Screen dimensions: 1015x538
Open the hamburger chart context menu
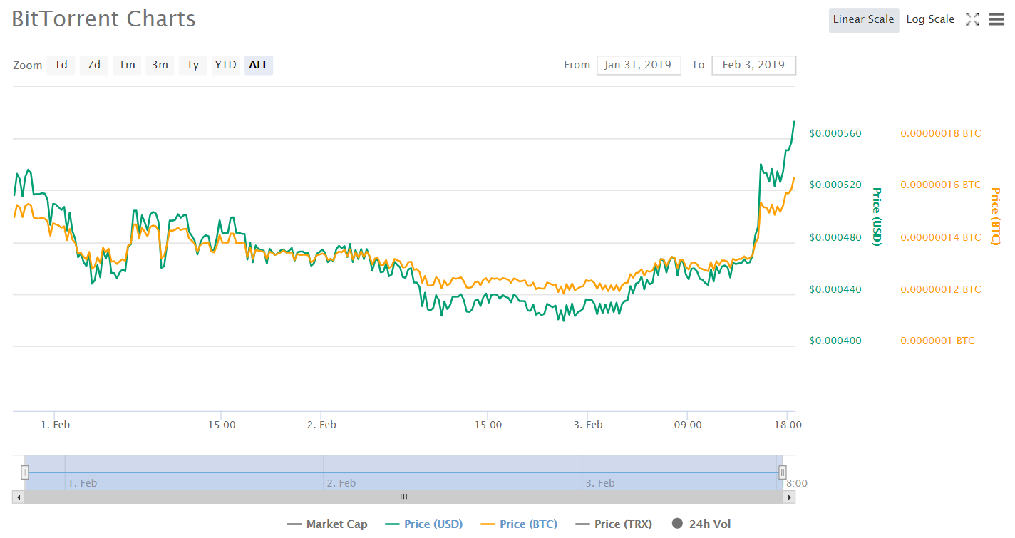point(996,19)
